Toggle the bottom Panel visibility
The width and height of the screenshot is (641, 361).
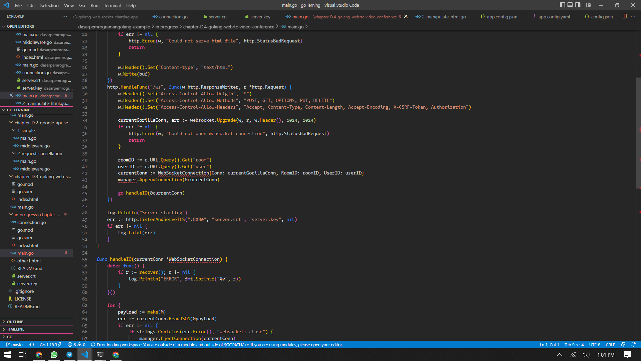pyautogui.click(x=570, y=5)
